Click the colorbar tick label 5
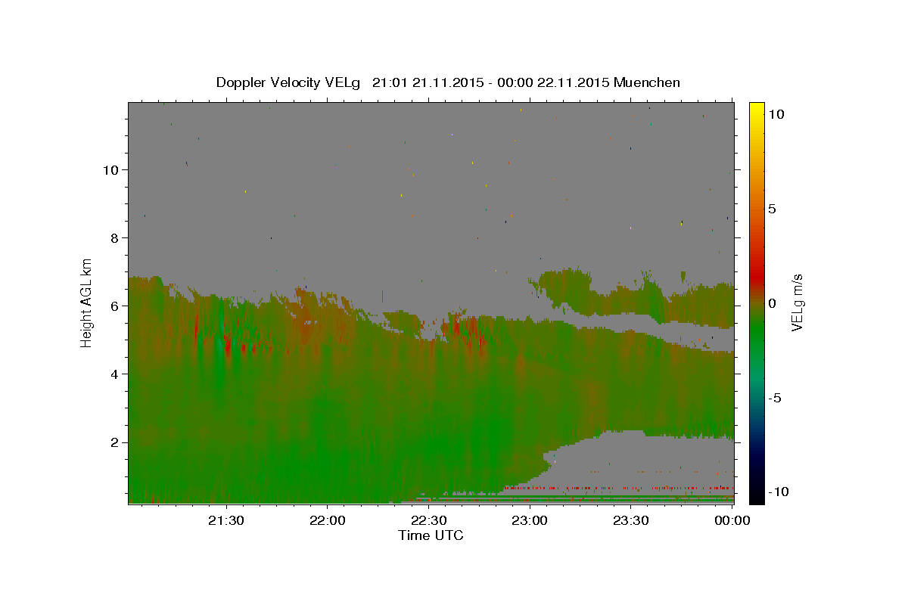Image resolution: width=908 pixels, height=605 pixels. [773, 209]
